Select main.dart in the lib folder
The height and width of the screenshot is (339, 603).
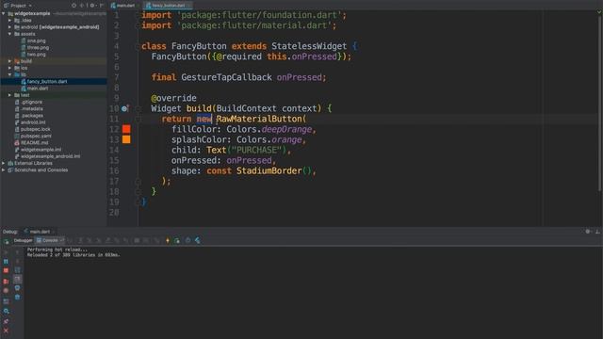(x=38, y=89)
